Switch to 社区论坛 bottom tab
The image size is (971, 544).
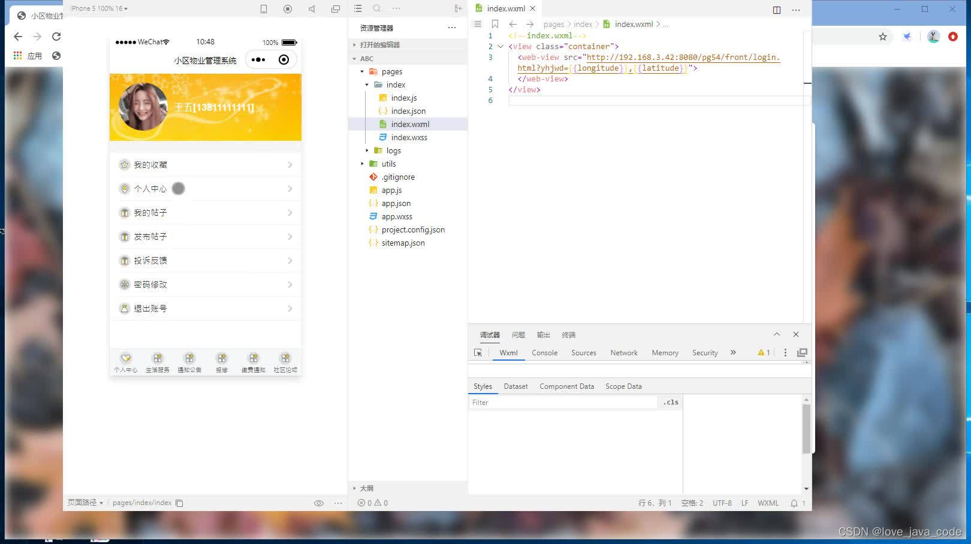pyautogui.click(x=285, y=362)
